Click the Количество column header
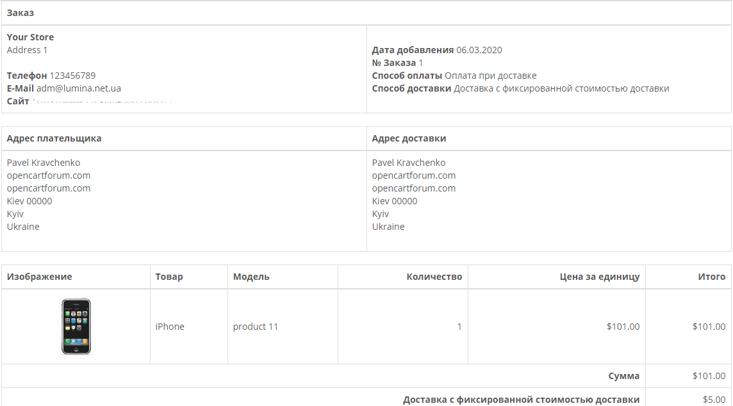 pyautogui.click(x=434, y=277)
